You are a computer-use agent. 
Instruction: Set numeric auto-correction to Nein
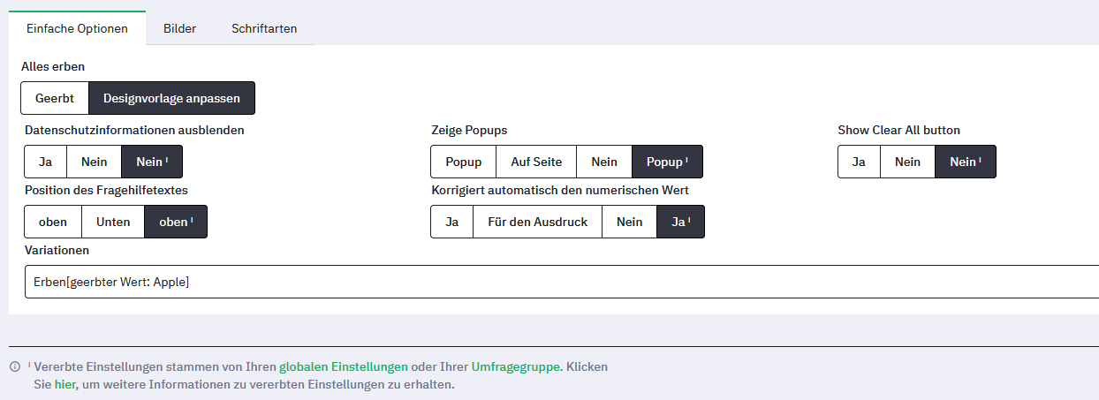coord(629,222)
